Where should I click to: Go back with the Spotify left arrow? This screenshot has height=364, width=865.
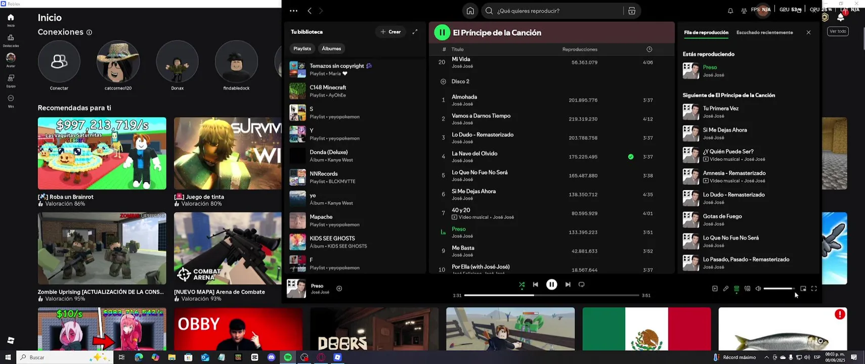[310, 11]
